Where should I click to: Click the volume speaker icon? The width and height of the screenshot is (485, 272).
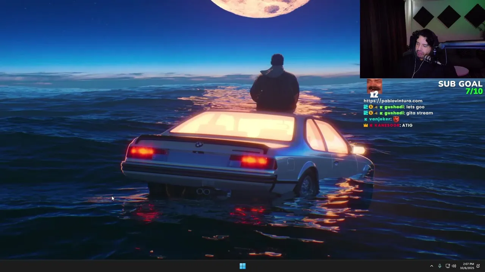click(454, 266)
